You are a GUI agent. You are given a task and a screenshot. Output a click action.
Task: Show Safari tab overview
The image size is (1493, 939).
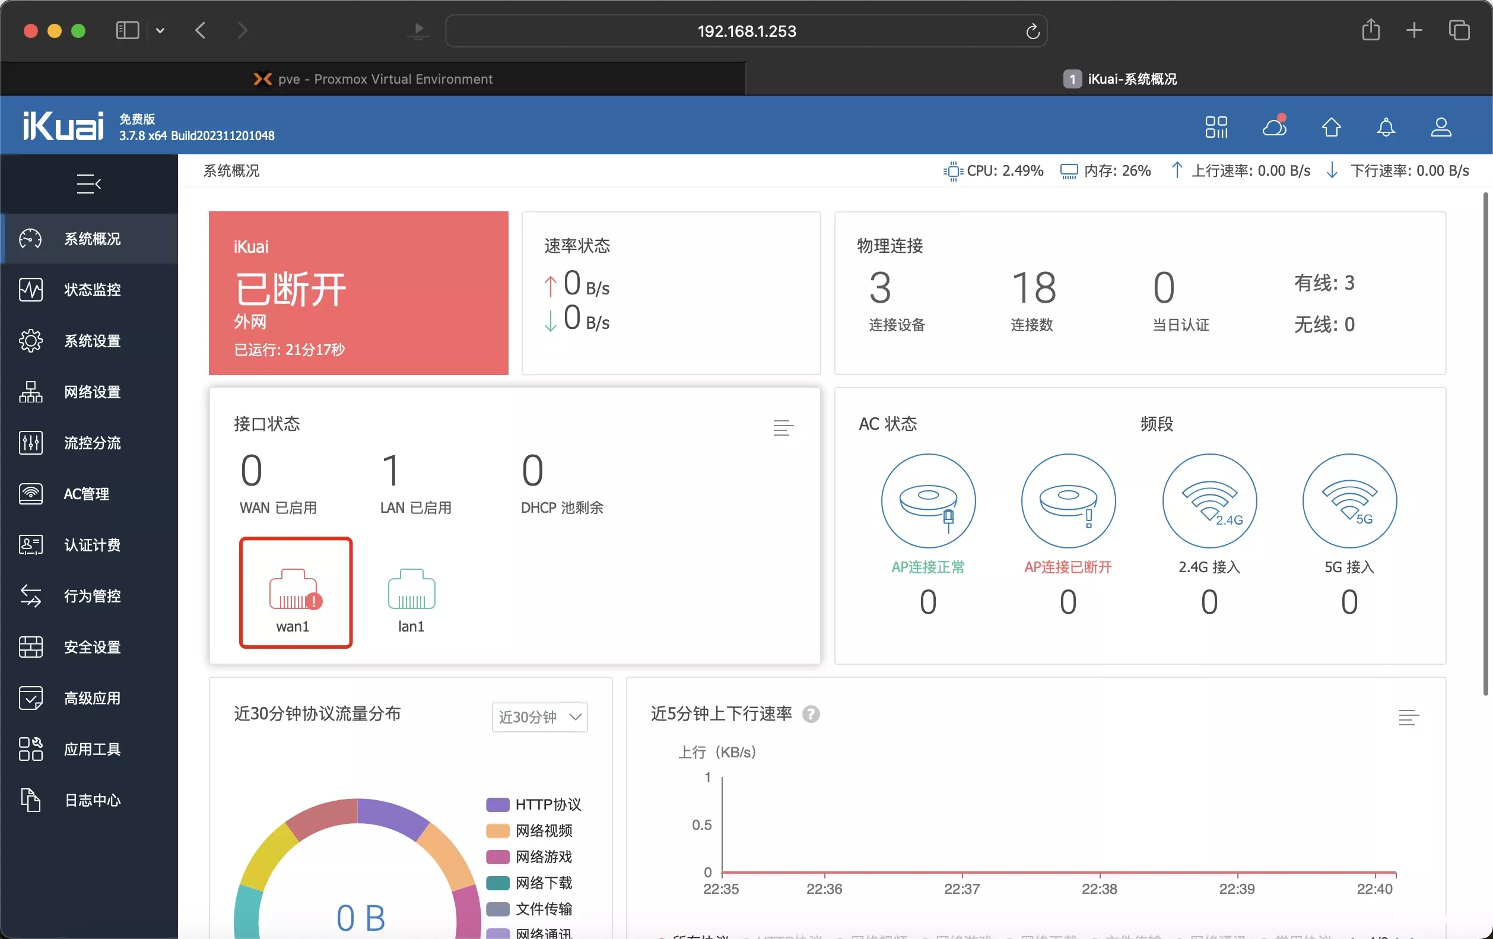1459,30
